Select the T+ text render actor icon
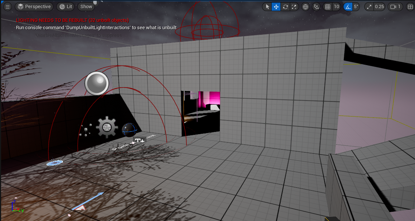 tap(139, 140)
